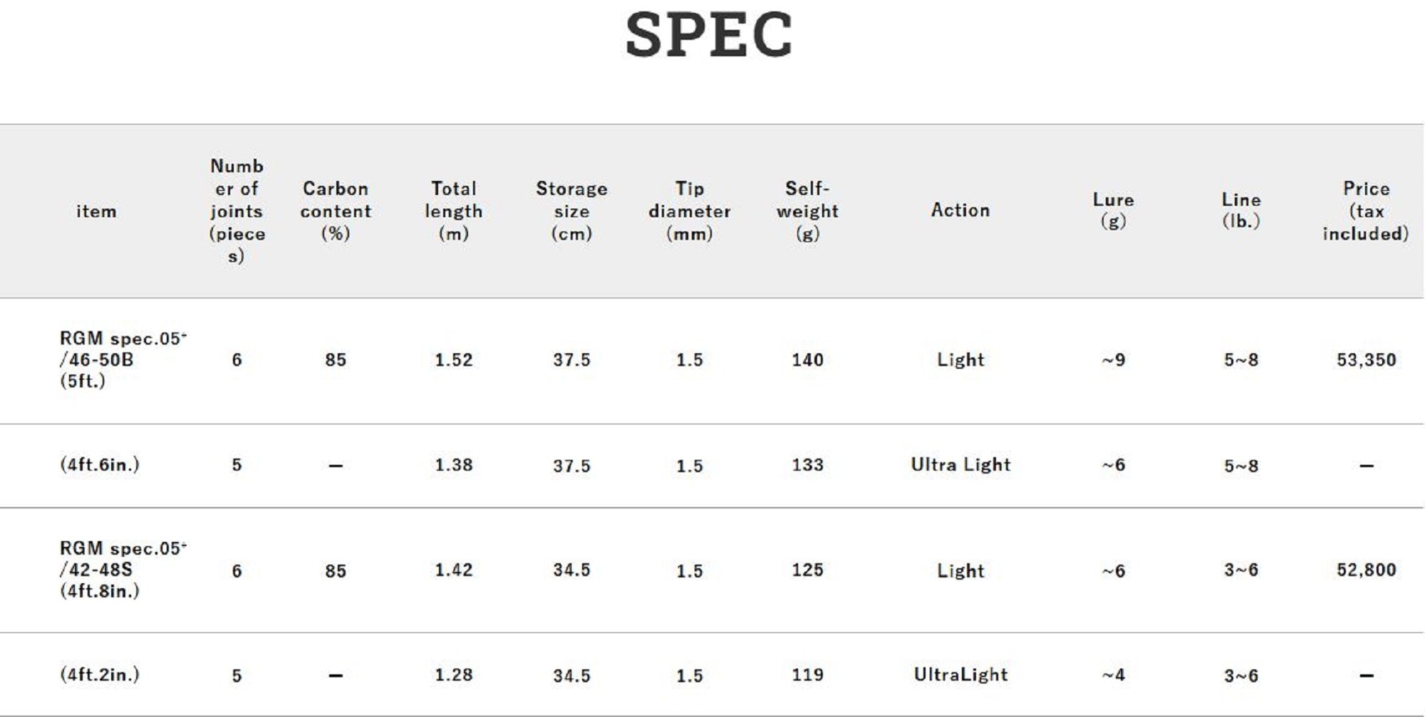This screenshot has width=1425, height=717.
Task: Select the "Total length (m)" header
Action: (454, 211)
